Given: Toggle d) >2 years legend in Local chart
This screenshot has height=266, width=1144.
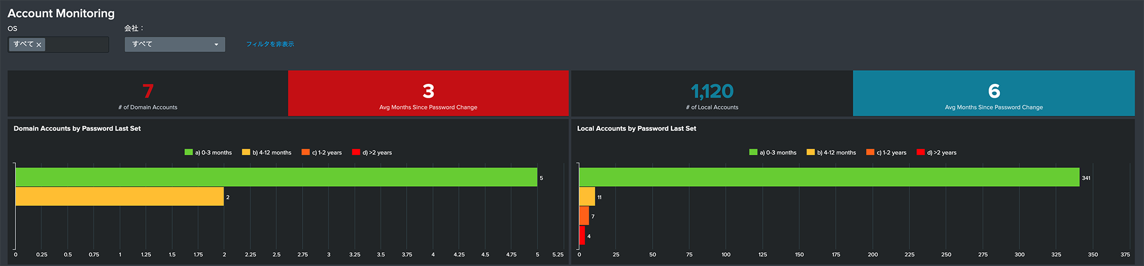Looking at the screenshot, I should click(936, 152).
